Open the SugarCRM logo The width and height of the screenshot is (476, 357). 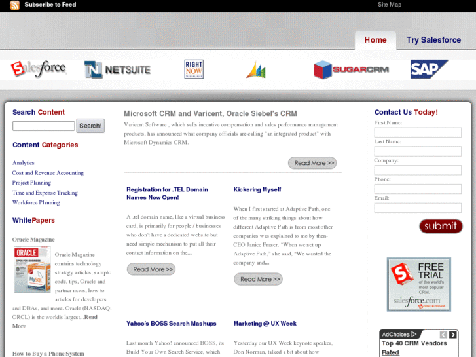(351, 69)
